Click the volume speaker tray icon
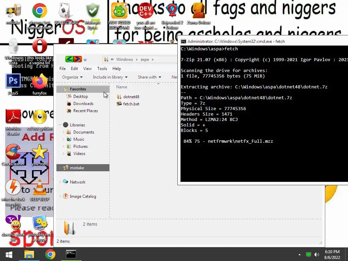This screenshot has width=348, height=261. [x=317, y=255]
